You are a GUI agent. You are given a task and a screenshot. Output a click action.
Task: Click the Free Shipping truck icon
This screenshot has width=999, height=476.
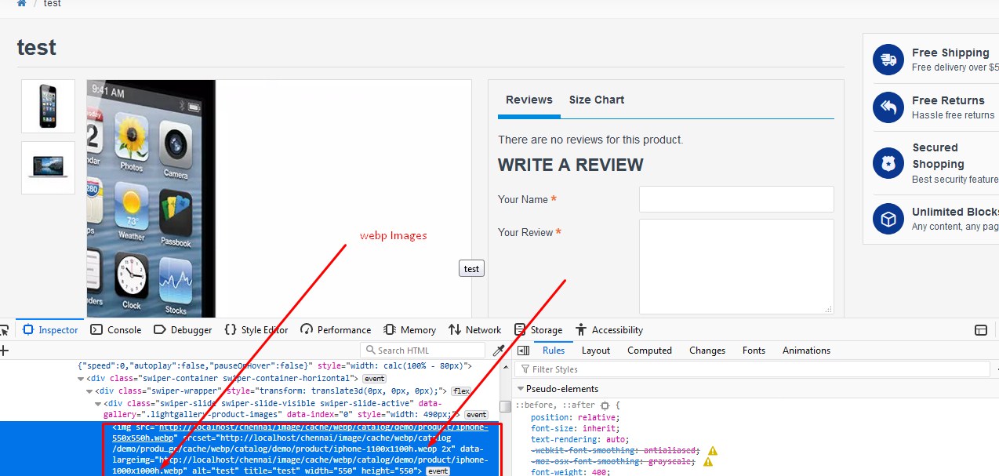[888, 60]
